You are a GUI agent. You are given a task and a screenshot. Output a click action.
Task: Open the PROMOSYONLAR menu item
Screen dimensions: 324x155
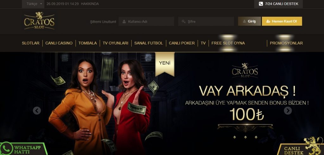(x=286, y=43)
